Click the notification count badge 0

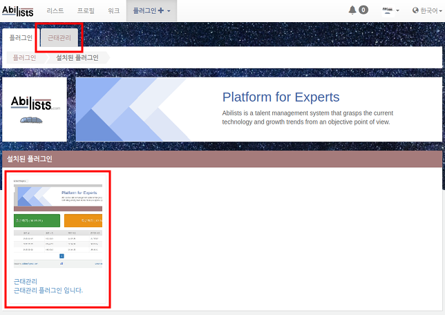pyautogui.click(x=363, y=10)
